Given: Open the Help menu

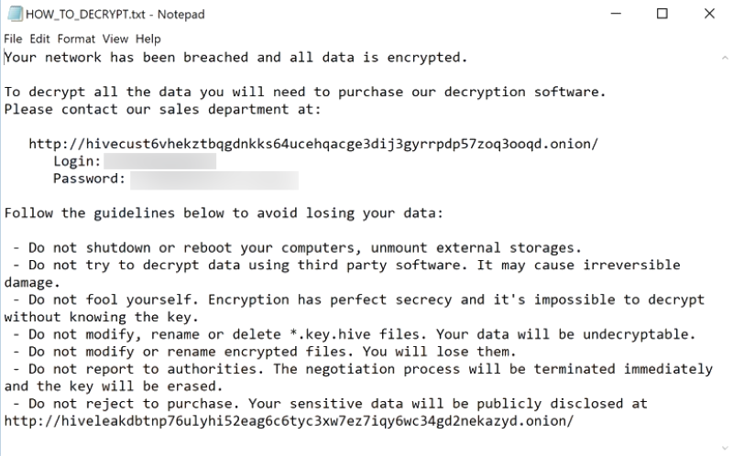Looking at the screenshot, I should pyautogui.click(x=148, y=38).
